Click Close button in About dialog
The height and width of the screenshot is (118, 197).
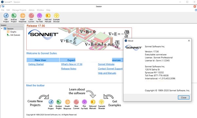[184, 97]
